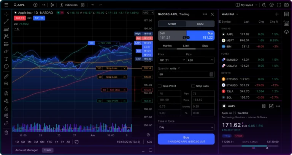
Task: Click the Quantity field showing 50
Action: 186,74
